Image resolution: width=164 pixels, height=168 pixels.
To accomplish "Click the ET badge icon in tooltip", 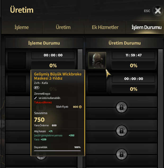I will click(37, 88).
